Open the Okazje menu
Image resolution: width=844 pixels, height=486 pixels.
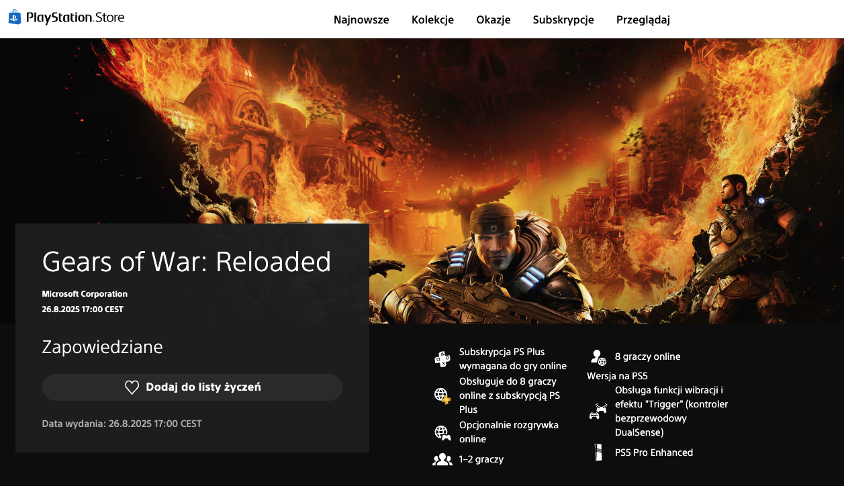click(x=494, y=19)
